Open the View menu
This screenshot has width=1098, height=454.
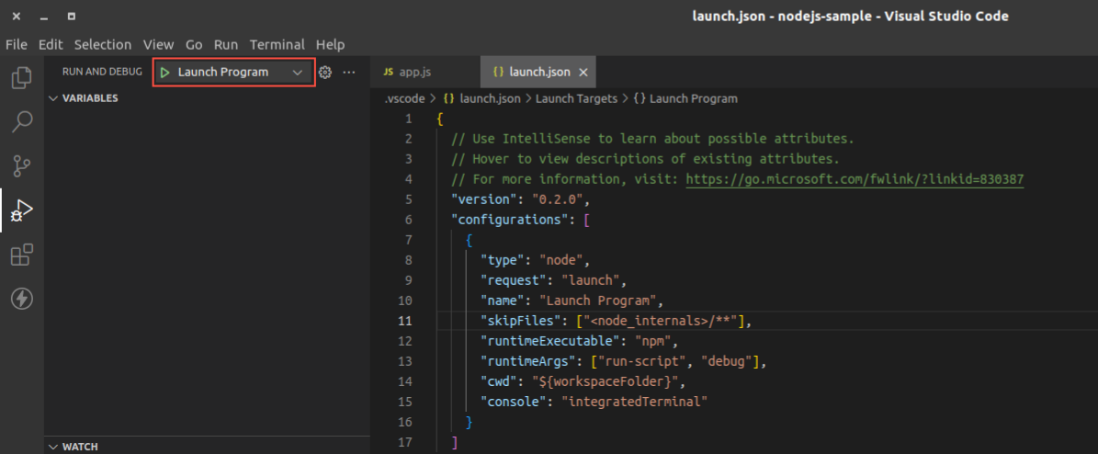point(158,44)
